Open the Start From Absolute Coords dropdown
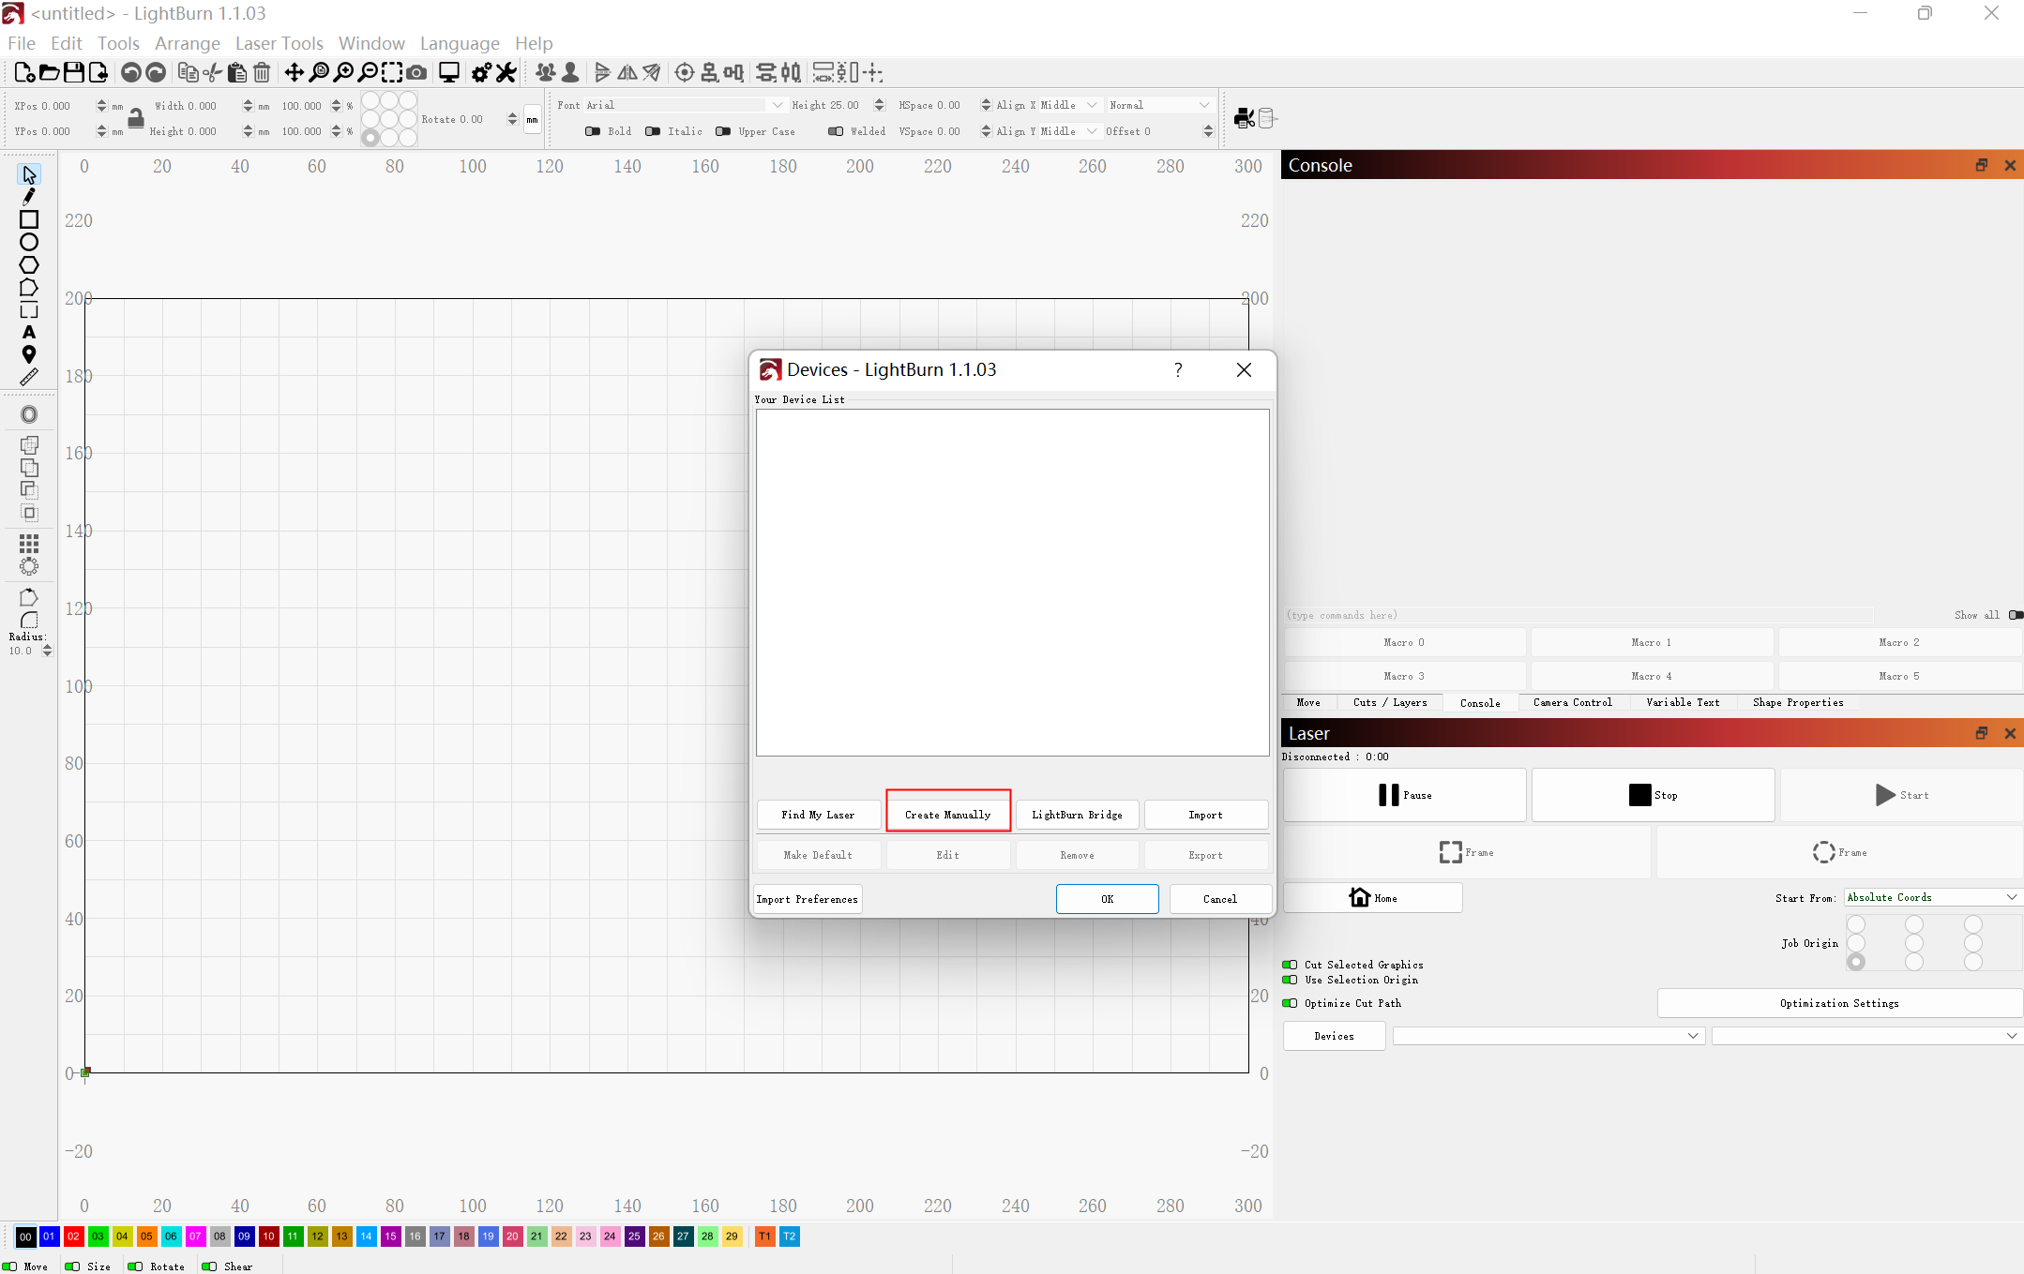 click(1933, 897)
